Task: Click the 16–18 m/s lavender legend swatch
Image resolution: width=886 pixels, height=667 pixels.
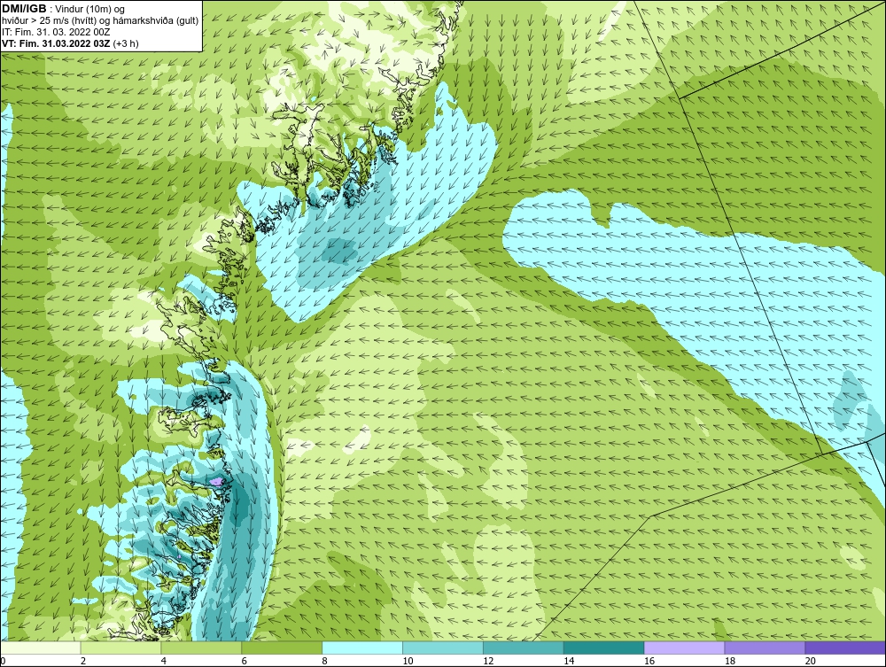Action: [x=684, y=648]
